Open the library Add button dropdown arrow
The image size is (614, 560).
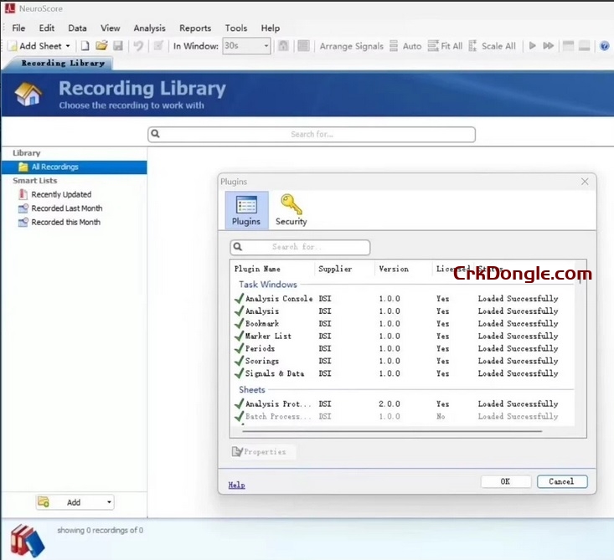(x=109, y=502)
